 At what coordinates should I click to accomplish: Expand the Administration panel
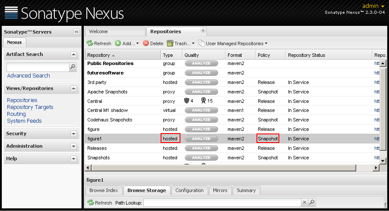pos(73,146)
